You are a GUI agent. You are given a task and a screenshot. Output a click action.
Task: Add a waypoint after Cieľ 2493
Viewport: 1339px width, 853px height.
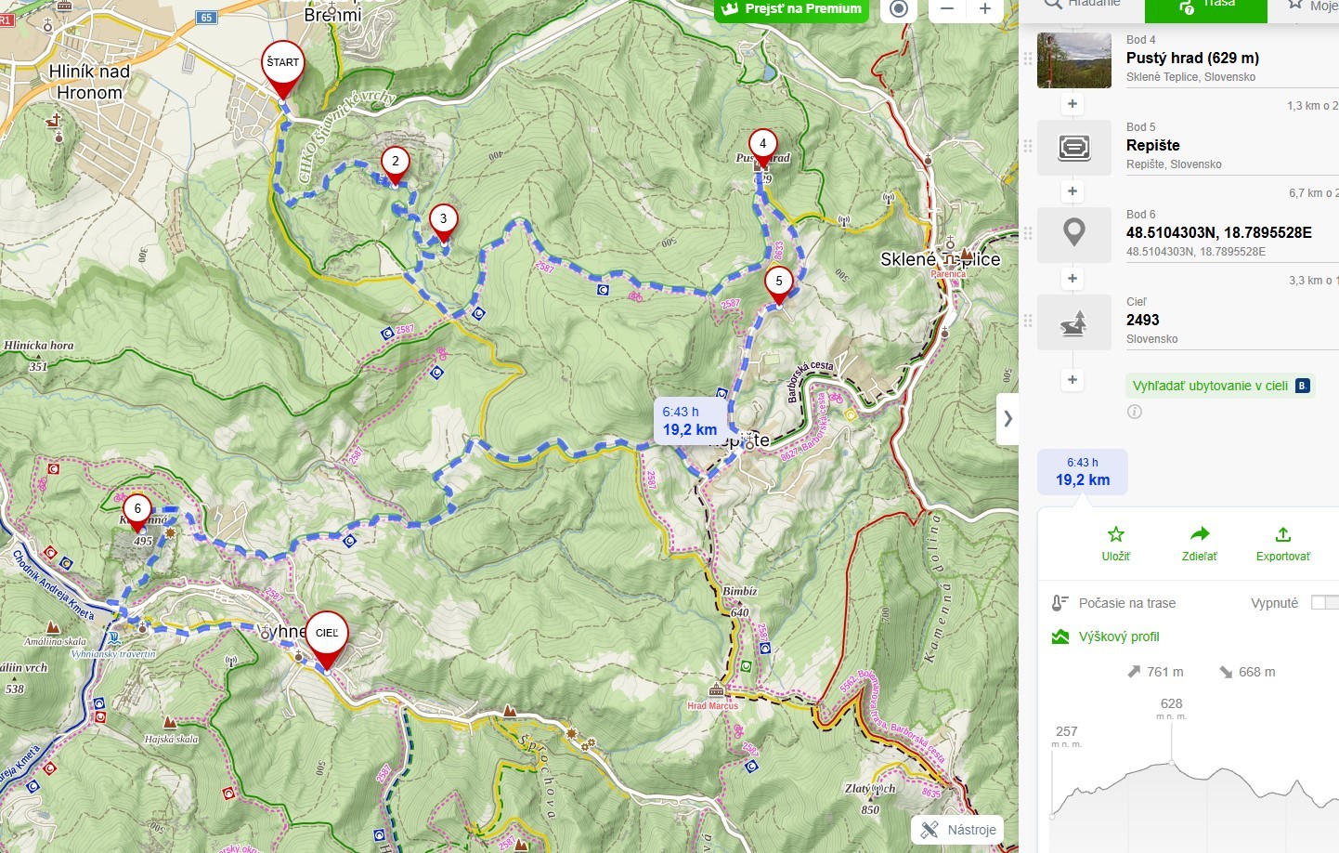(x=1072, y=379)
